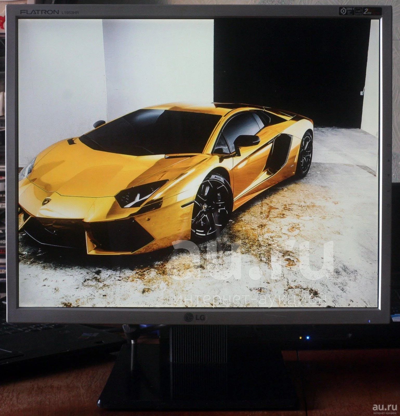Screen dimensions: 400x416
Task: Click the gold Lamborghini picture on the monitor
Action: pyautogui.click(x=199, y=163)
